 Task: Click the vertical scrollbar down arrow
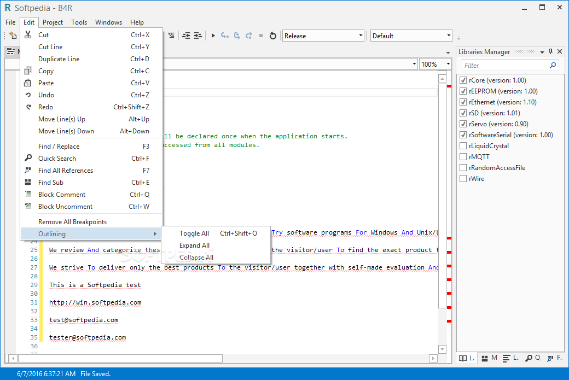click(442, 349)
